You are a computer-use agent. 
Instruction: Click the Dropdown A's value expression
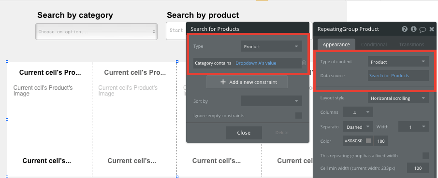tap(256, 63)
